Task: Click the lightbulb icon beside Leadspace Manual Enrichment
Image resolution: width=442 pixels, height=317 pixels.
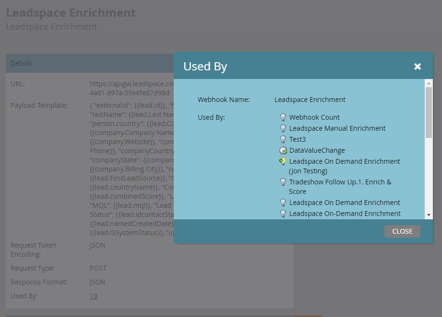Action: coord(283,128)
